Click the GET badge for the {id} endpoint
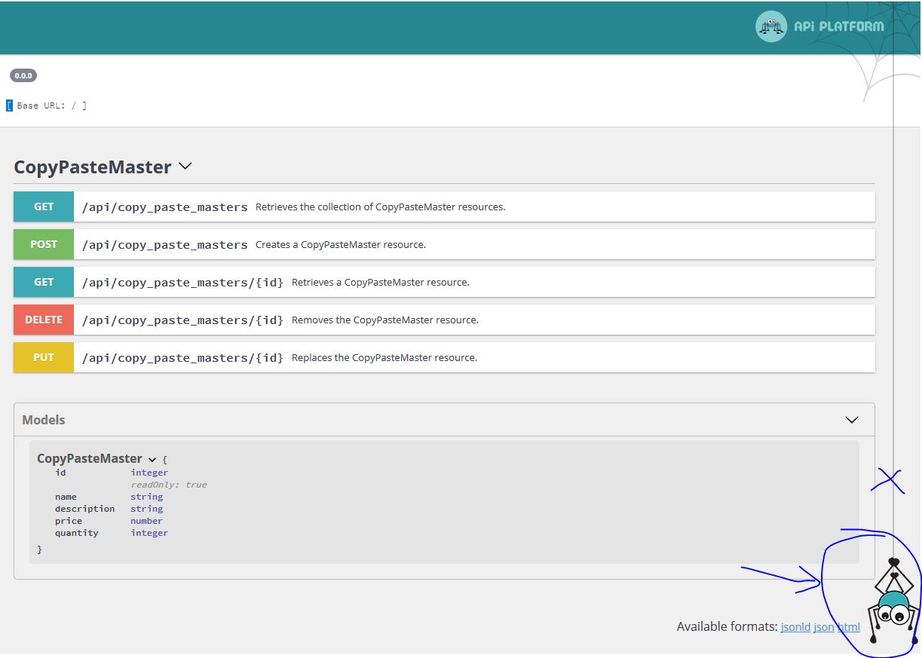 [44, 282]
